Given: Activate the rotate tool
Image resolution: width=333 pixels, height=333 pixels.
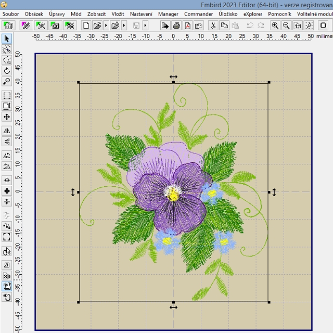Looking at the screenshot, I should pos(7,71).
